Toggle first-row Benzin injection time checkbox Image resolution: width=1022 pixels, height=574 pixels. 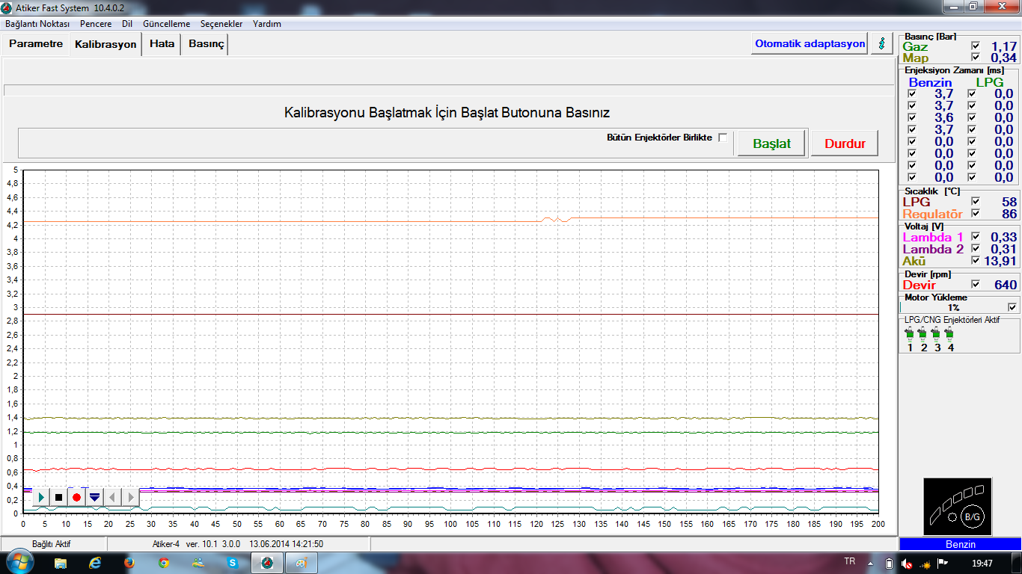tap(911, 94)
